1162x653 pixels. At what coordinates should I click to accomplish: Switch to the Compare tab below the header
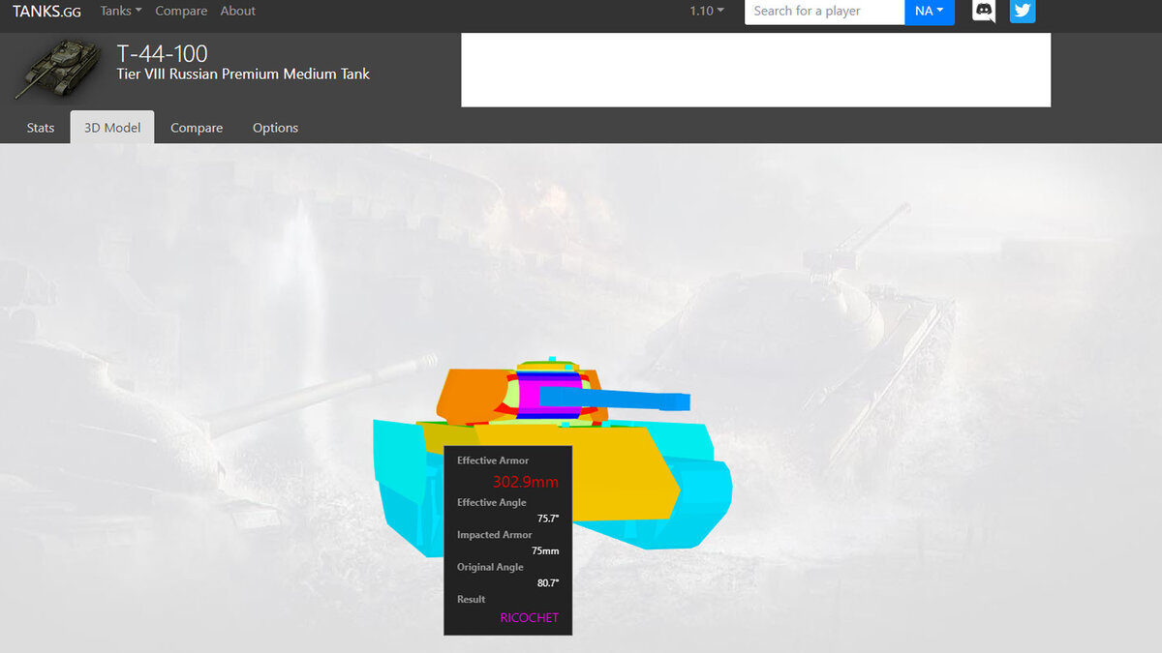point(197,128)
